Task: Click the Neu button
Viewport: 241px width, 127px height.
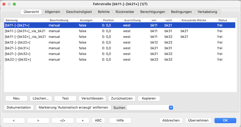Action: [x=16, y=98]
